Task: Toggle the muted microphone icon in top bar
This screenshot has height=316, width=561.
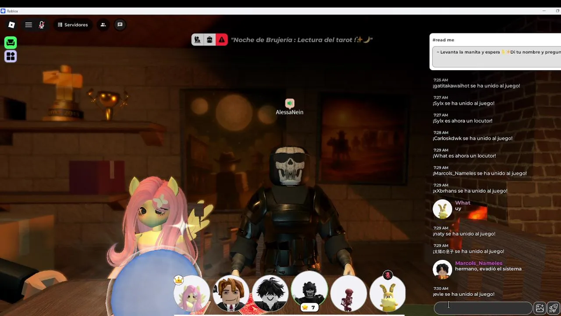Action: [42, 25]
